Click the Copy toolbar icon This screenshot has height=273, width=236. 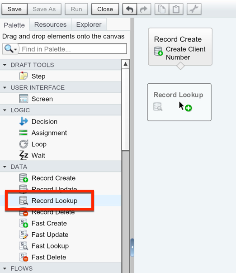pos(161,9)
